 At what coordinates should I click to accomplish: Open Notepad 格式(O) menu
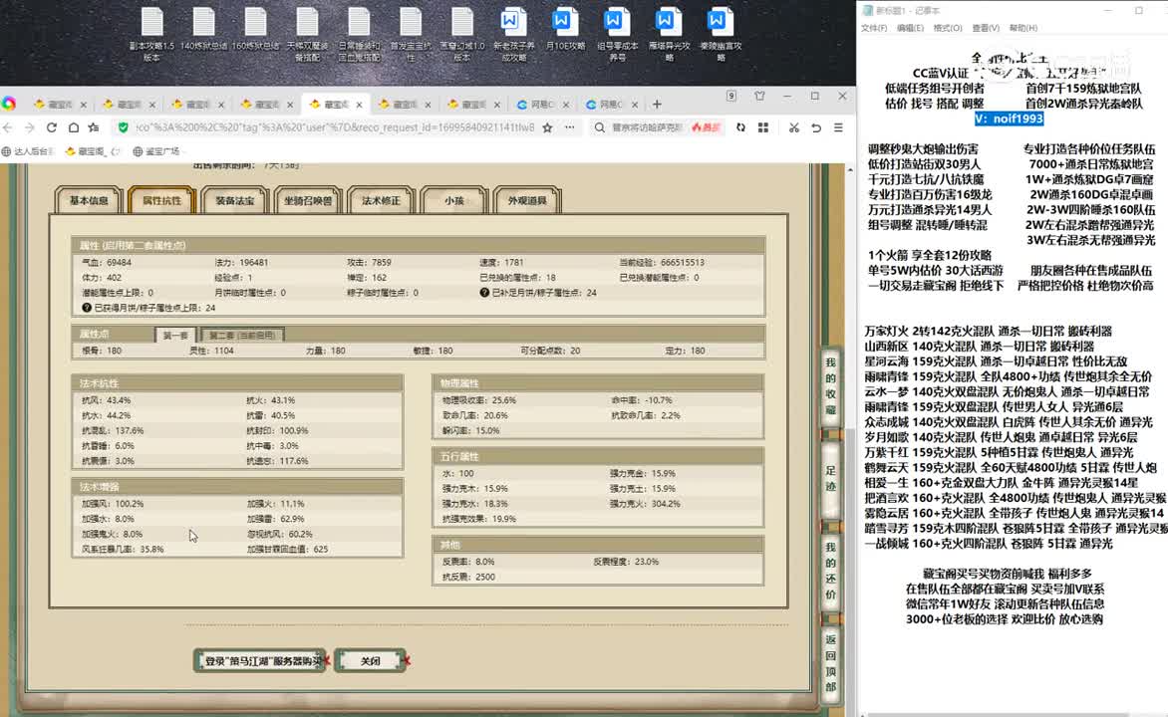tap(948, 28)
